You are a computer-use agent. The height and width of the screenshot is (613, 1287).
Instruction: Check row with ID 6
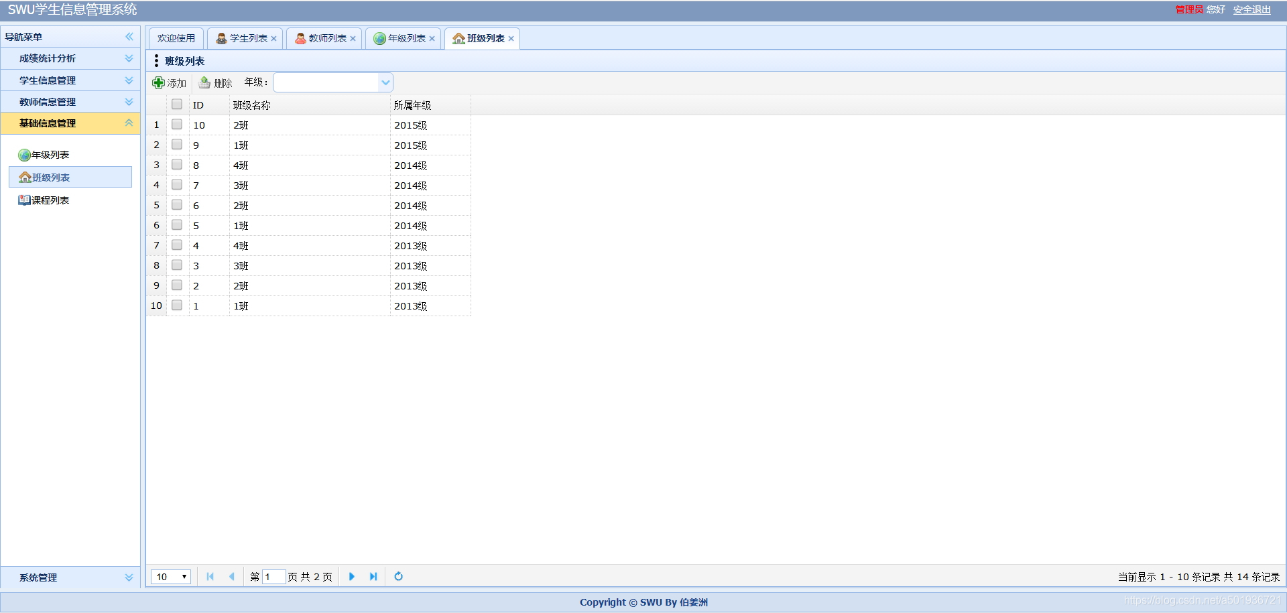click(177, 204)
